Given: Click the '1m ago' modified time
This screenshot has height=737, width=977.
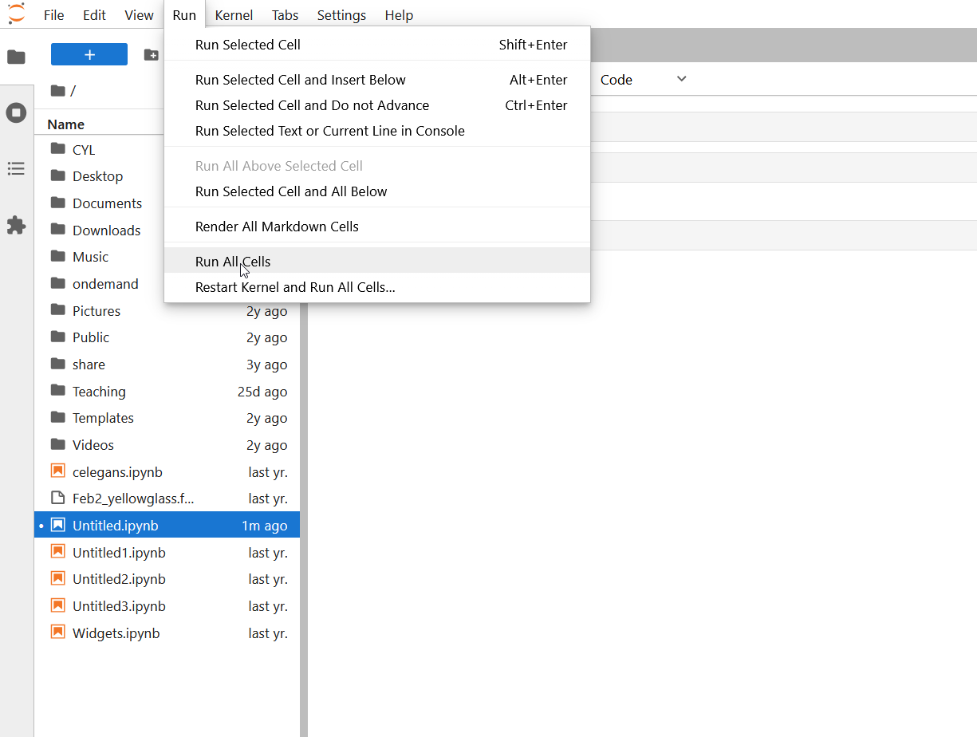Looking at the screenshot, I should 265,526.
